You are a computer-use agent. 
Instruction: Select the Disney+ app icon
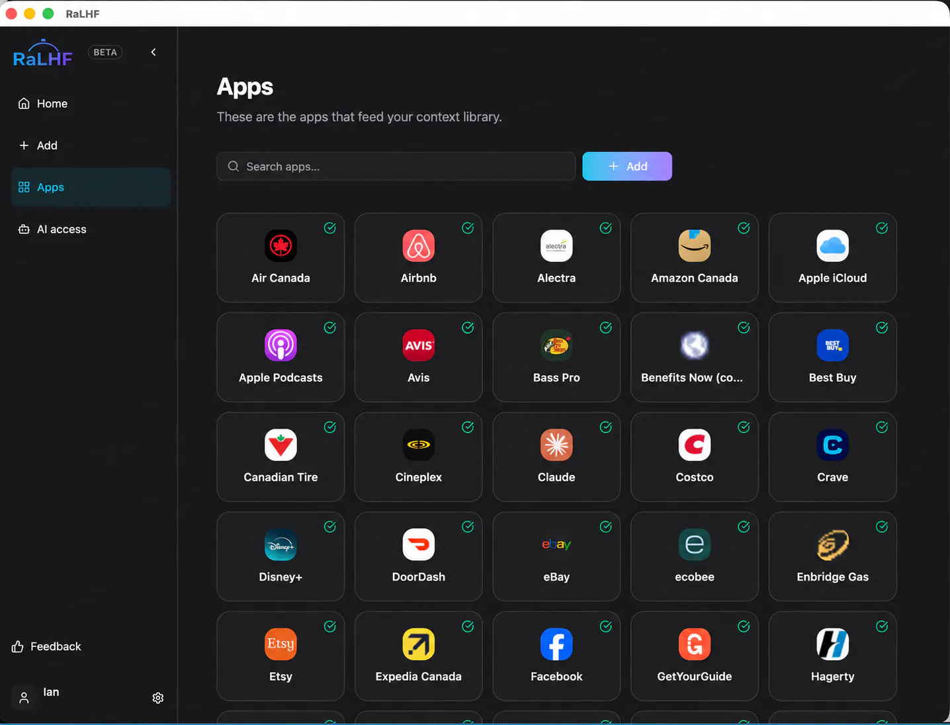tap(281, 545)
